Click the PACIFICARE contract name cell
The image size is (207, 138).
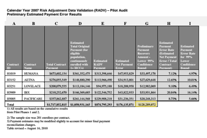[x=33, y=99]
